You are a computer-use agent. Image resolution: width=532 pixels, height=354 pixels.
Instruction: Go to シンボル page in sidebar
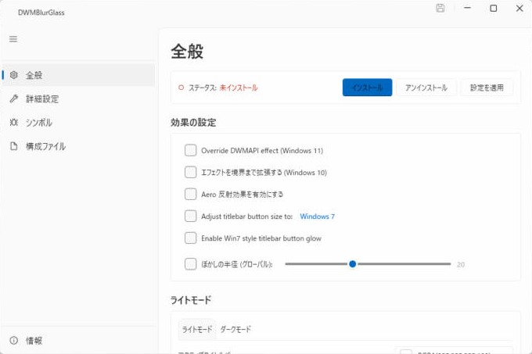click(78, 122)
